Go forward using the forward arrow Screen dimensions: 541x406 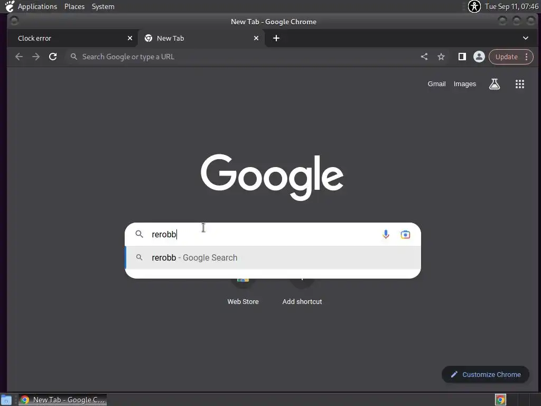coord(36,57)
